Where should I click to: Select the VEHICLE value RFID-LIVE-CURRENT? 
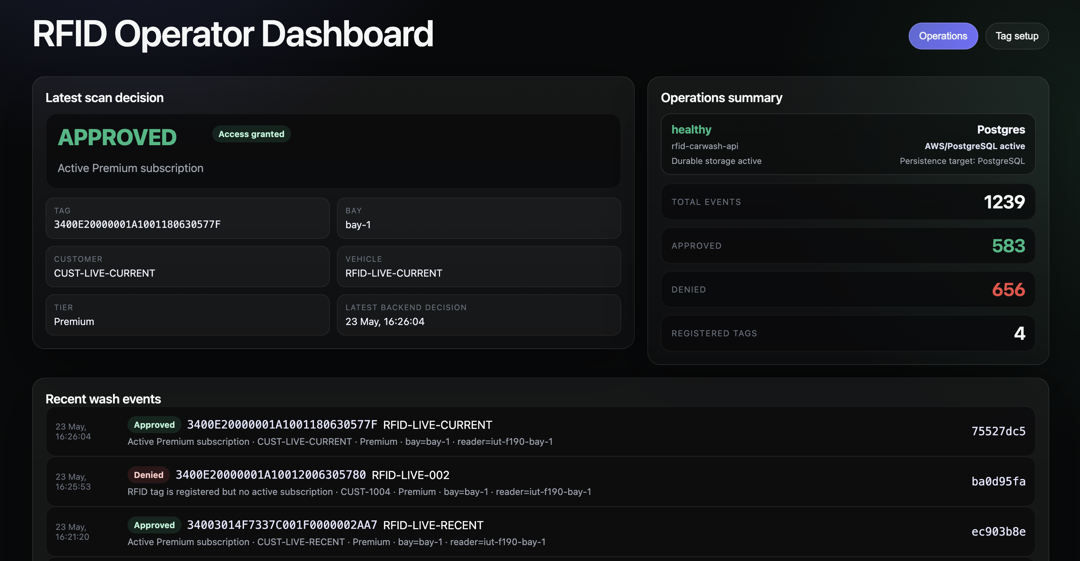394,273
